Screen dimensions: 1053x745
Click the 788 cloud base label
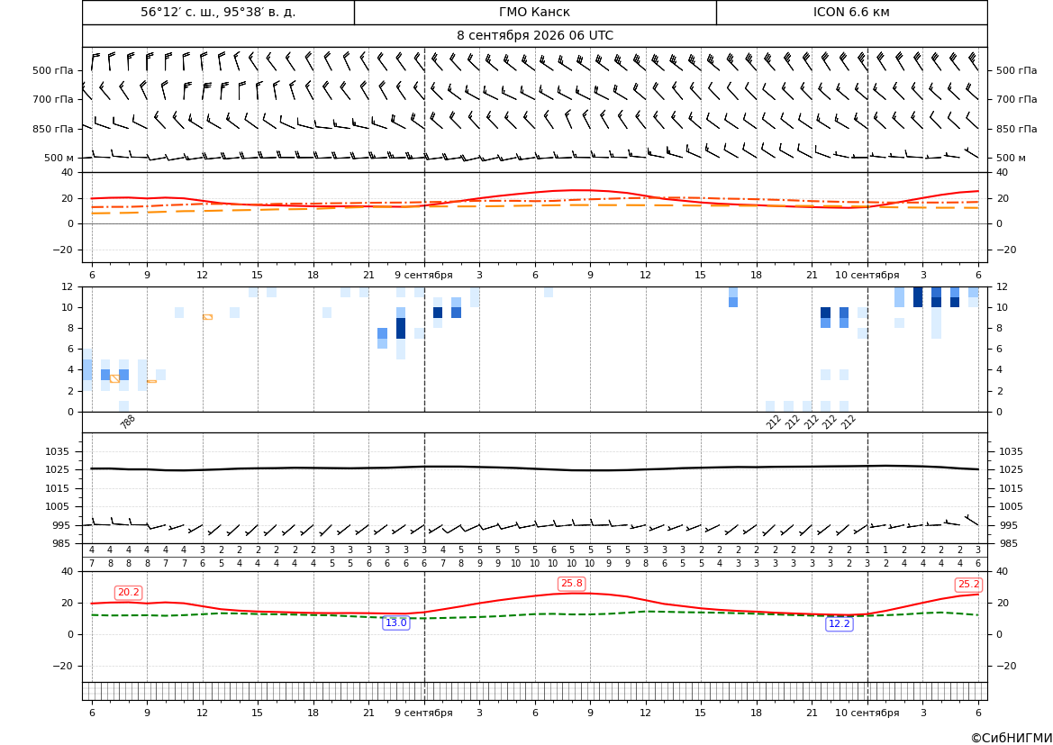click(x=128, y=422)
